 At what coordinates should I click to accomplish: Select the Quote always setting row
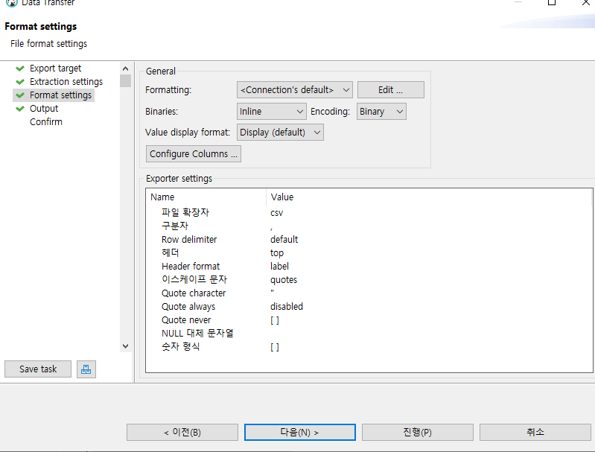click(x=369, y=307)
